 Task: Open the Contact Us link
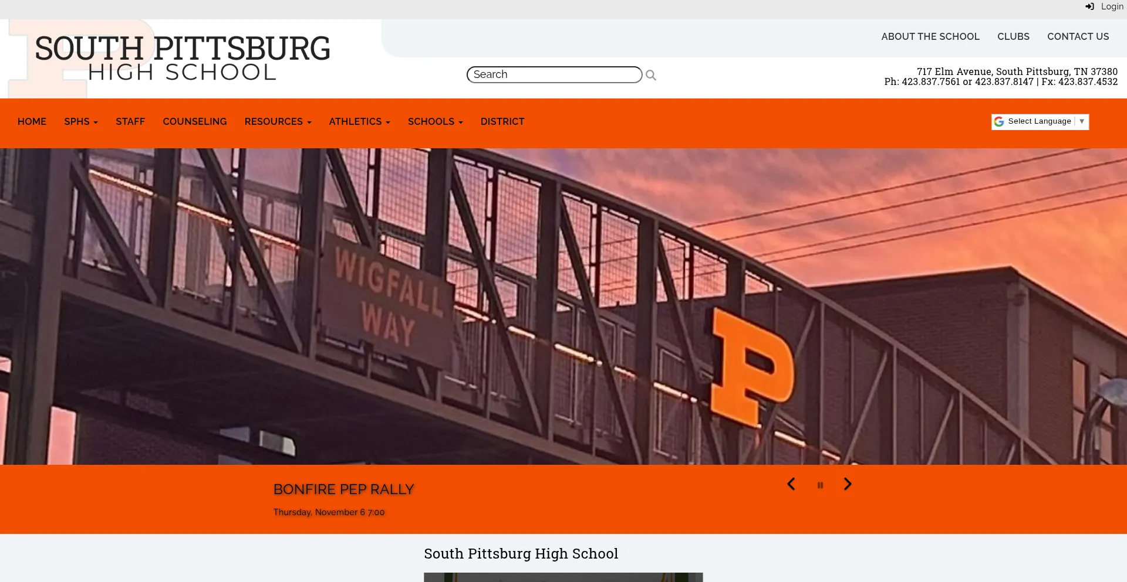click(1078, 36)
